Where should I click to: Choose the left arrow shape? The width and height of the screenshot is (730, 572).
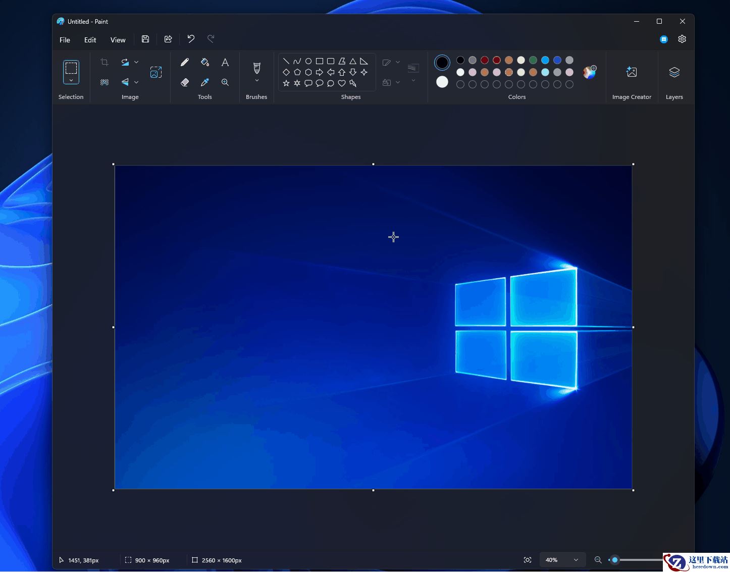tap(331, 72)
